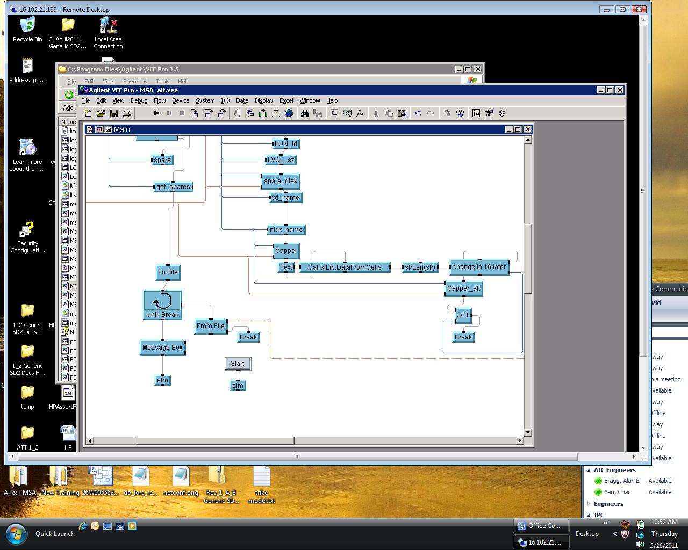Click the Run program play button
This screenshot has width=688, height=550.
pyautogui.click(x=156, y=113)
